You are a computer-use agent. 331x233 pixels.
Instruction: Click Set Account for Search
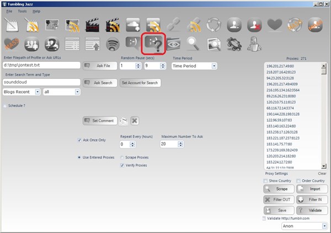click(x=140, y=83)
